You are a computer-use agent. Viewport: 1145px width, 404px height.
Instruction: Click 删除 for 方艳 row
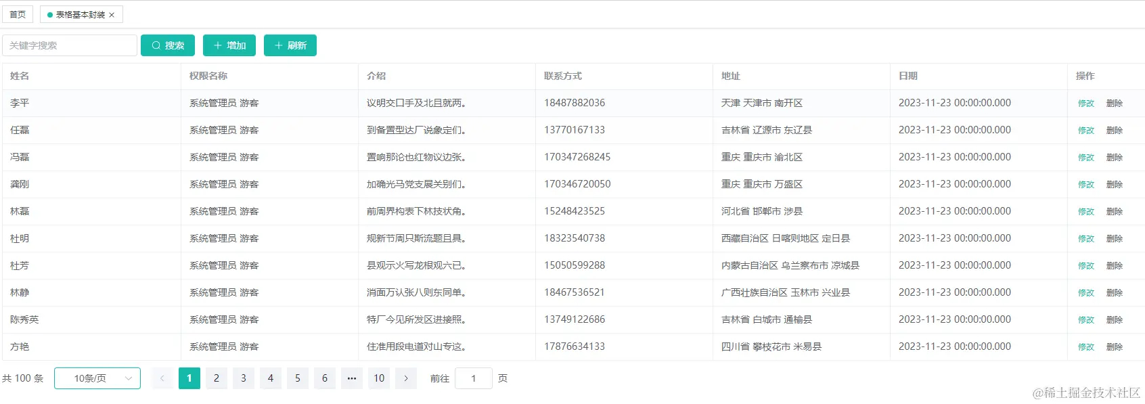1115,347
